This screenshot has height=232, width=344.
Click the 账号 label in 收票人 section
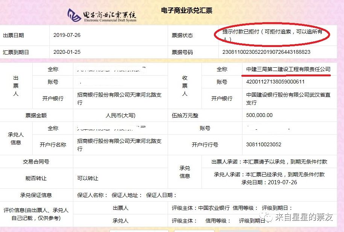coord(222,82)
